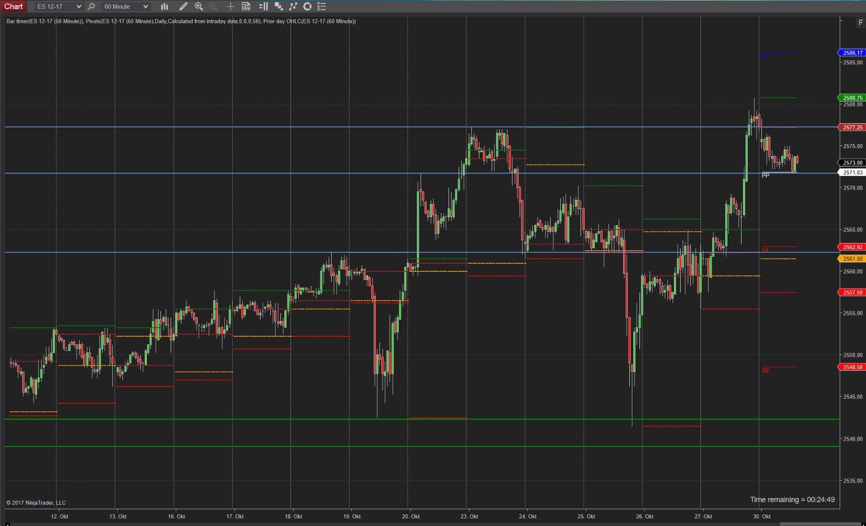The height and width of the screenshot is (526, 866).
Task: Click the horizontal scrollbar thumb at bottom right
Action: (820, 524)
